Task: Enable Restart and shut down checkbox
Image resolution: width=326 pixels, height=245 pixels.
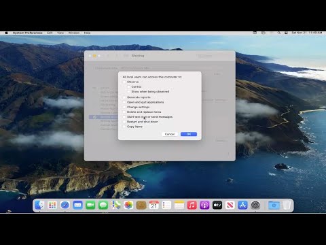Action: click(124, 122)
